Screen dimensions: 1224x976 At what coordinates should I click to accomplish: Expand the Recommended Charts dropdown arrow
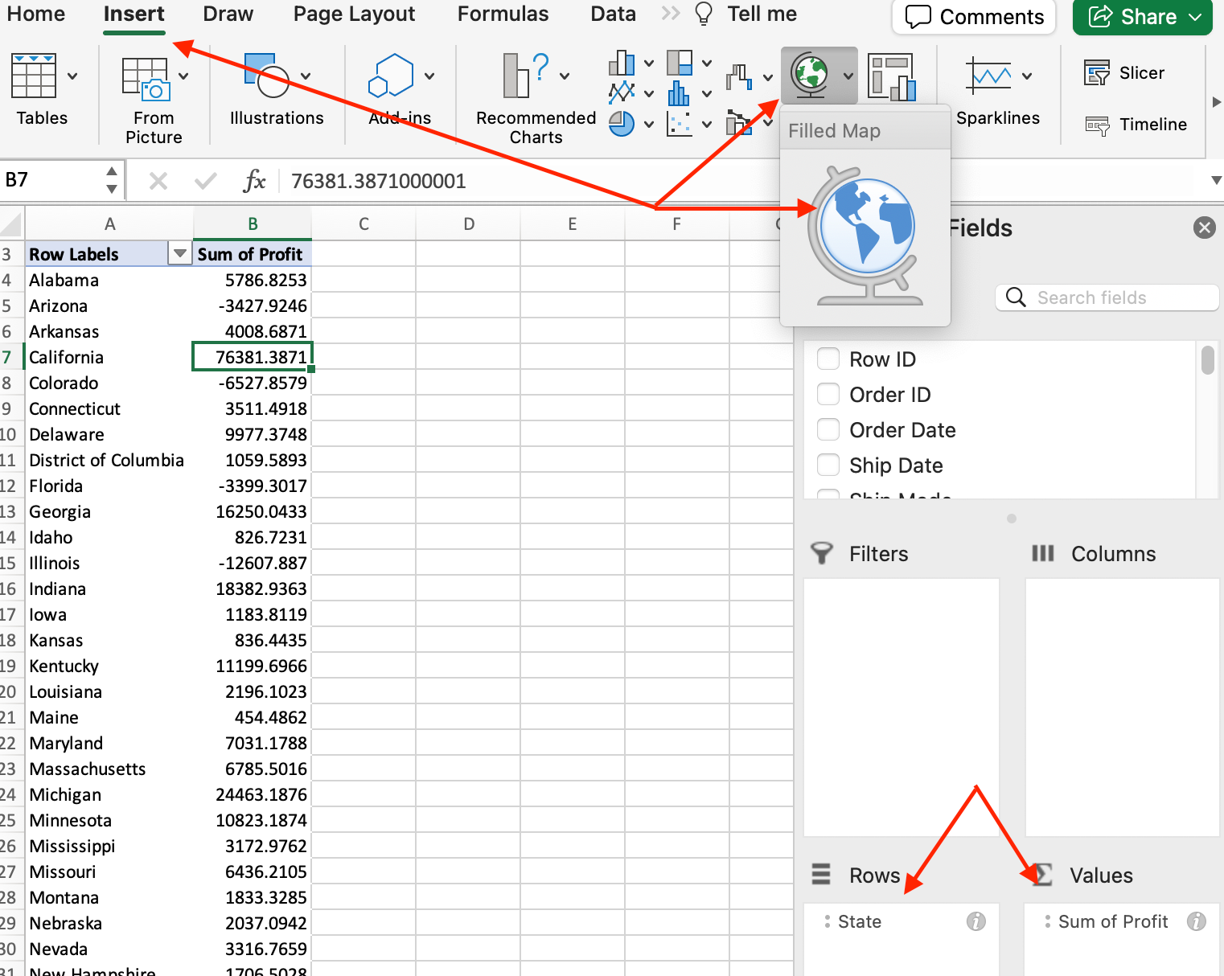565,76
